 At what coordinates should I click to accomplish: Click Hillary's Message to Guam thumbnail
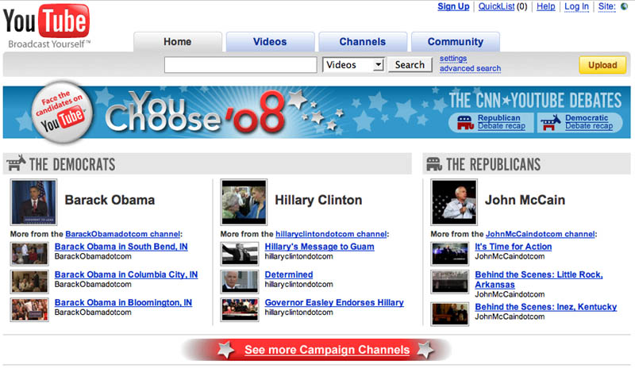[240, 254]
